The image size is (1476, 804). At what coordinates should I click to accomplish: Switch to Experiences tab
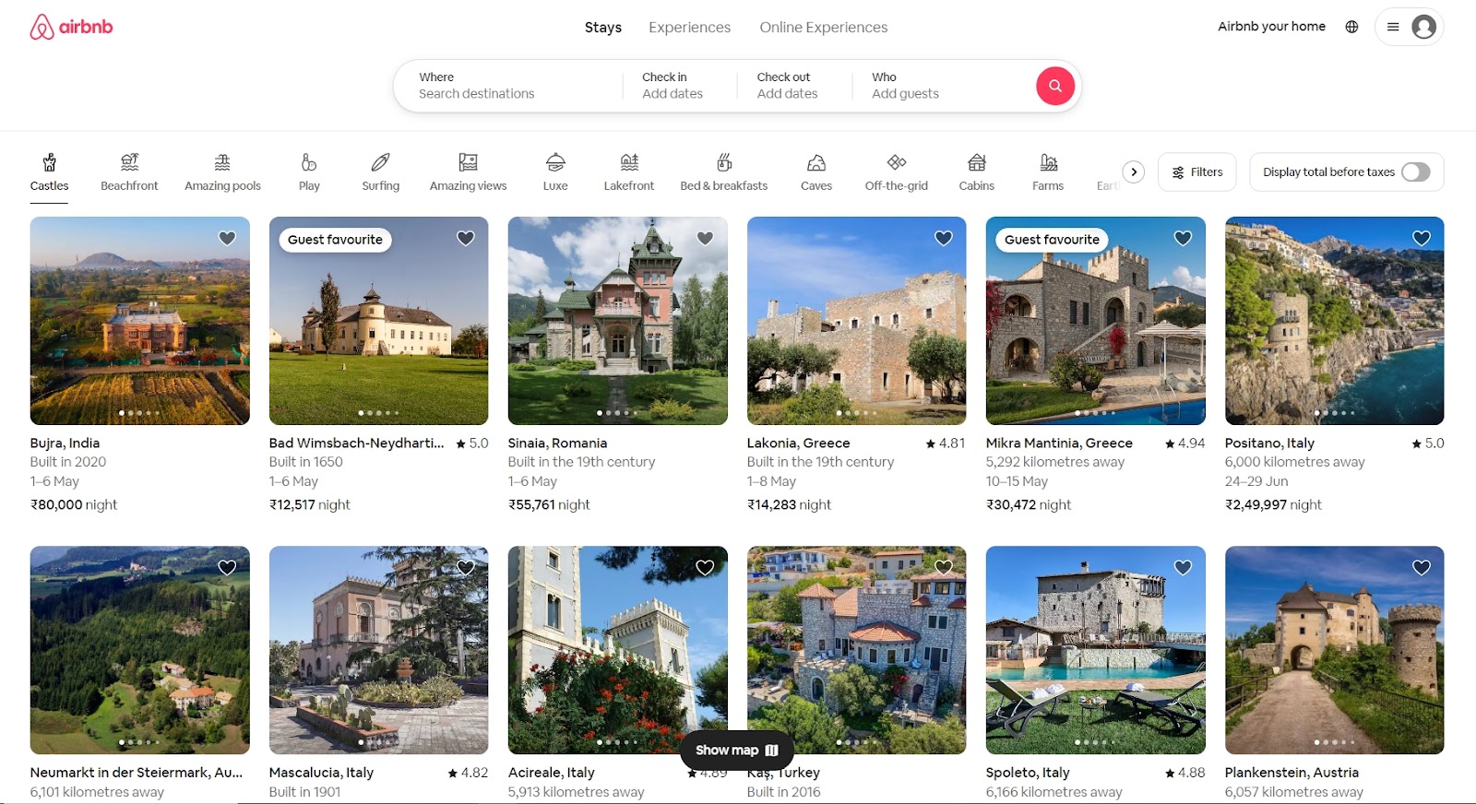click(689, 28)
